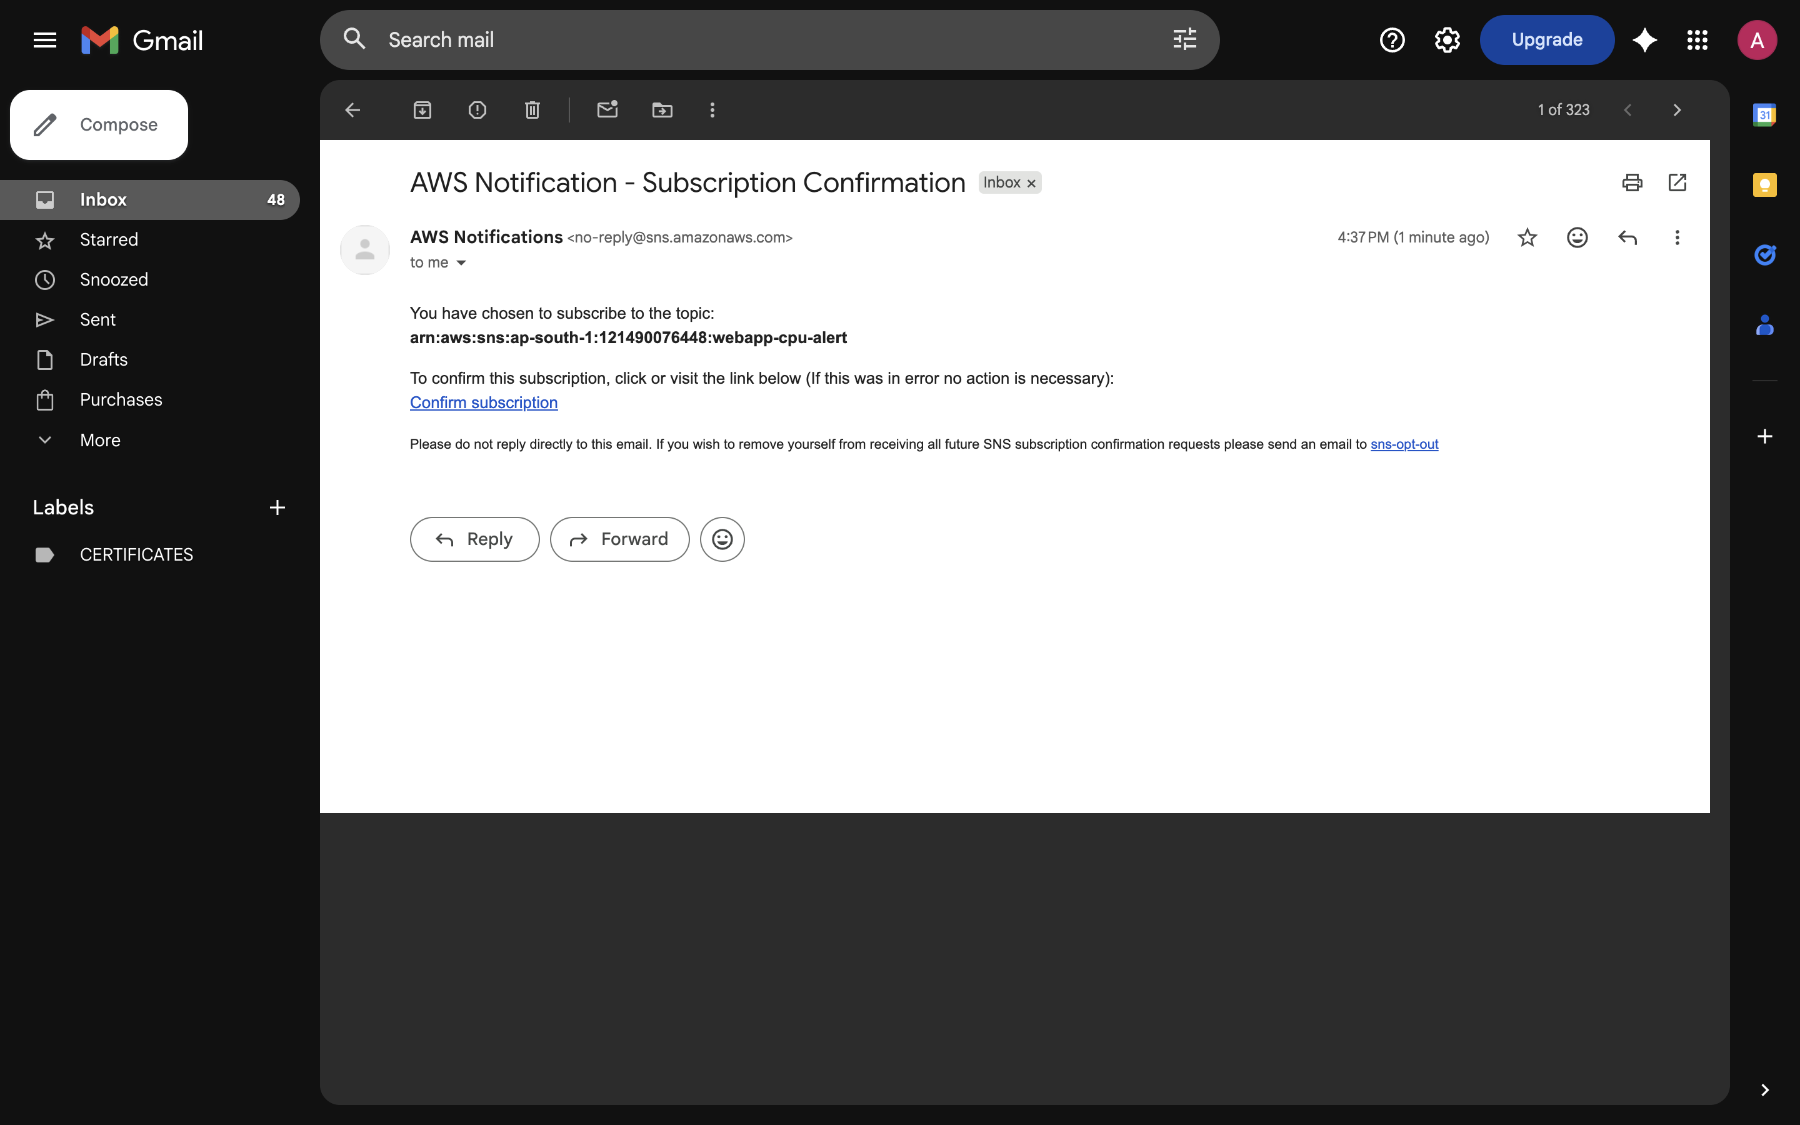Open Google Tasks side panel
This screenshot has height=1125, width=1800.
point(1765,254)
